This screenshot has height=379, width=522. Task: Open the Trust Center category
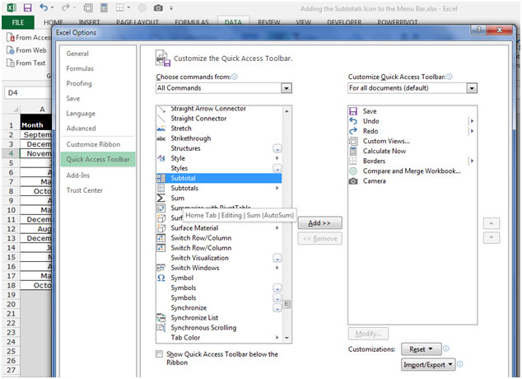84,190
